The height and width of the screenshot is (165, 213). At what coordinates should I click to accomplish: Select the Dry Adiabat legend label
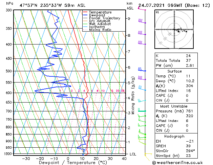click(x=100, y=21)
